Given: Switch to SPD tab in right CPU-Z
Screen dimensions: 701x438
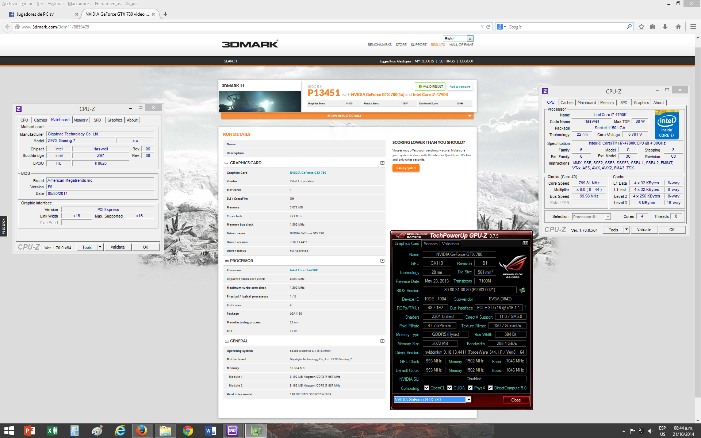Looking at the screenshot, I should point(624,103).
